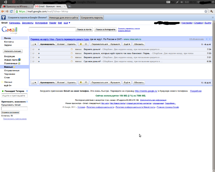Show the previous ad with left arrow
The image size is (215, 172).
[207, 39]
